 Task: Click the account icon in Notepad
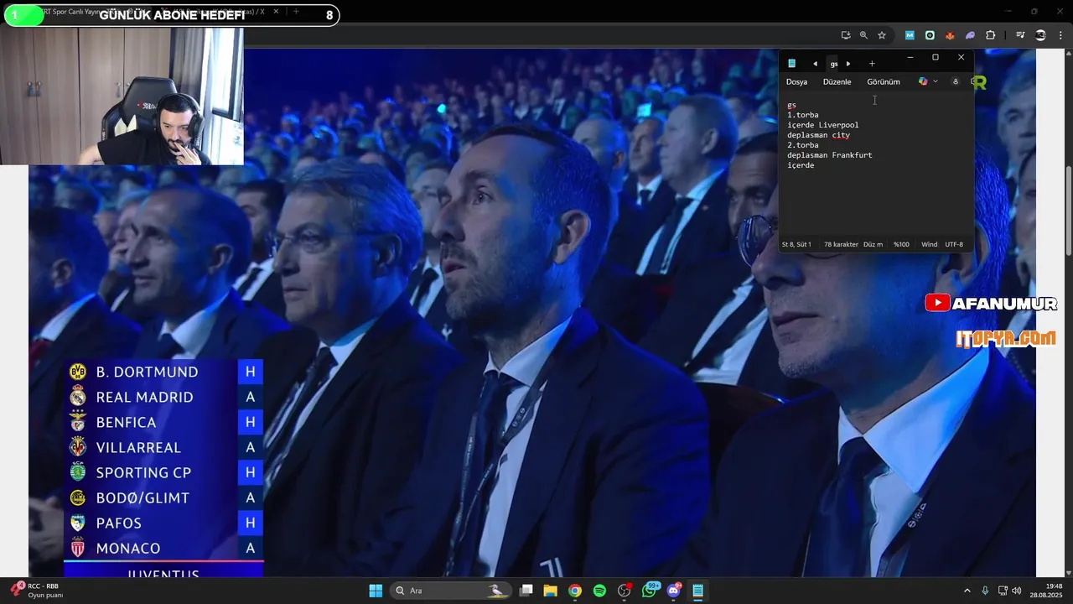[x=955, y=81]
